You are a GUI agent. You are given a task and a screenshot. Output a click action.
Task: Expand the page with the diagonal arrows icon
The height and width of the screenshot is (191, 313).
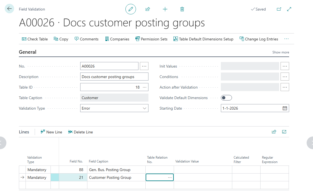[x=289, y=9]
